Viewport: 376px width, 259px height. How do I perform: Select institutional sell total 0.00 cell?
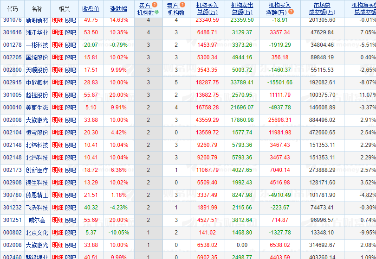click(x=242, y=245)
